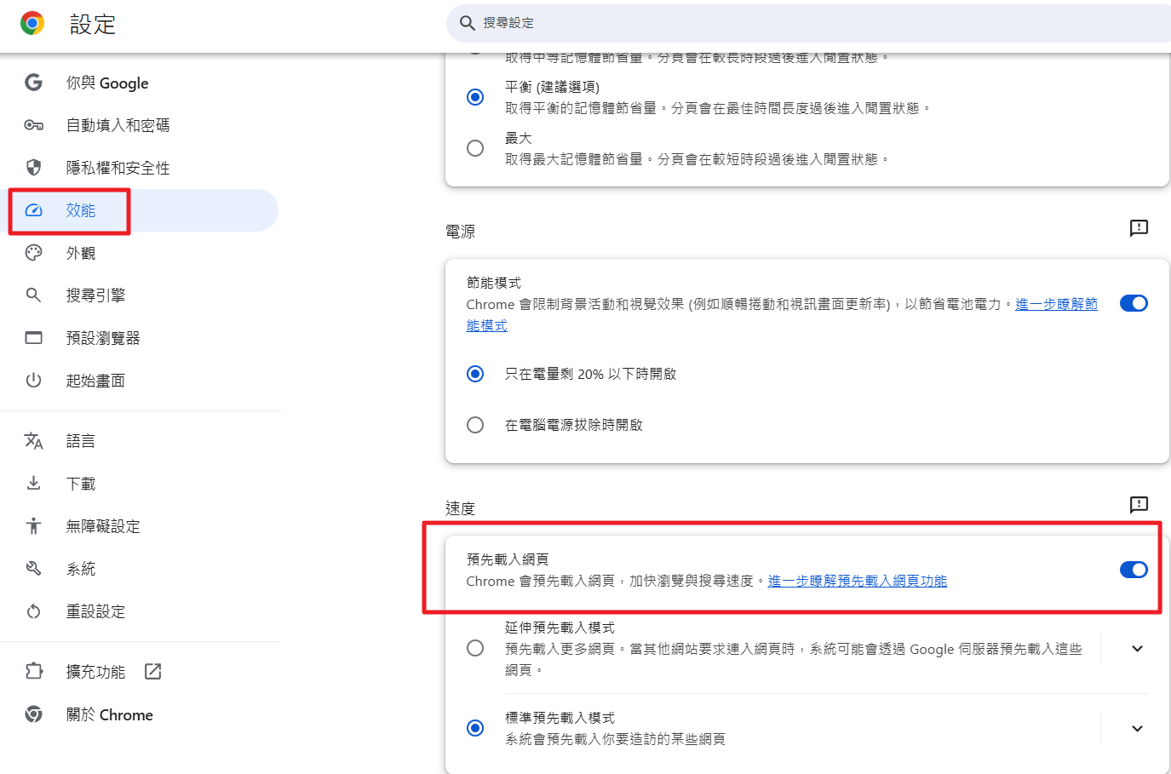
Task: Click the feedback icon beside the 電源 heading
Action: 1139,228
